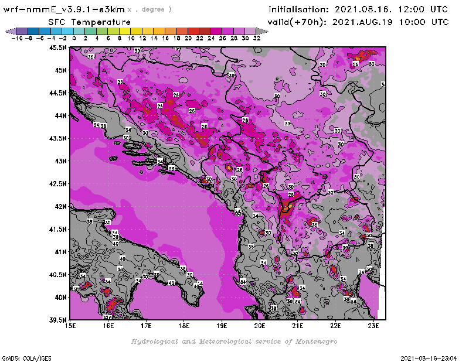
Task: Click the legend swatch between 0 and 2
Action: click(x=79, y=31)
